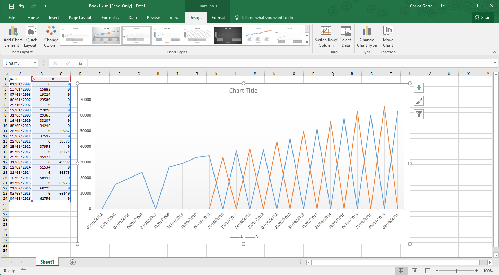The width and height of the screenshot is (499, 275).
Task: Open the Name Box dropdown showing Chart 3
Action: click(x=34, y=63)
